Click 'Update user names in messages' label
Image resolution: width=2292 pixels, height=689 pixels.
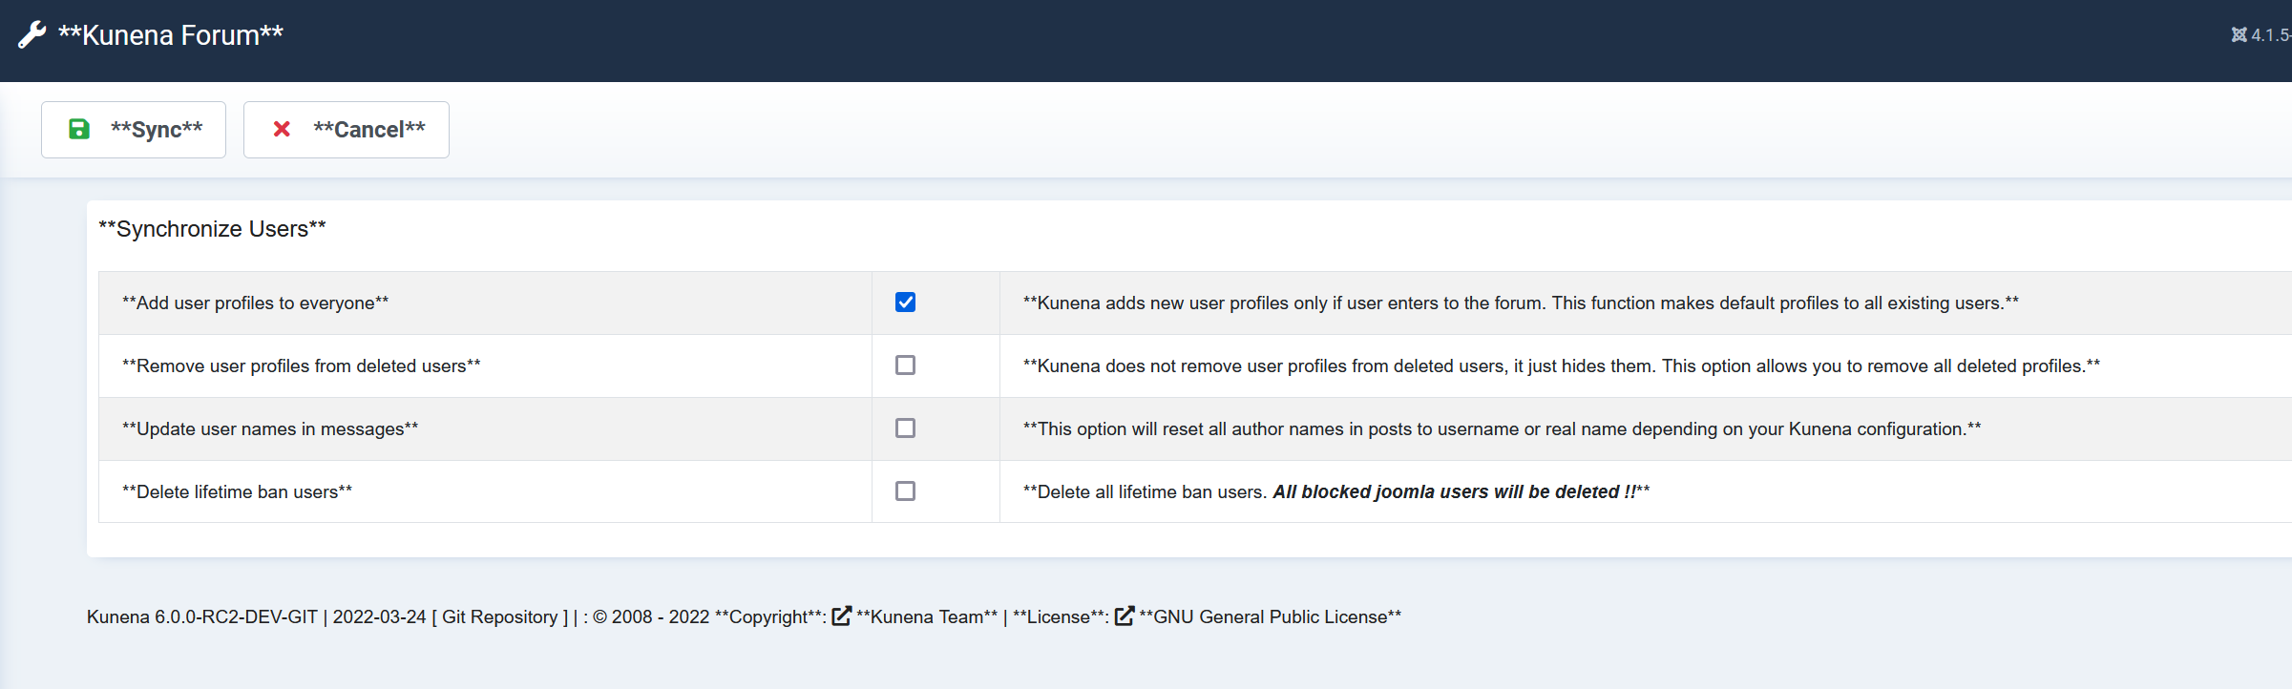270,429
